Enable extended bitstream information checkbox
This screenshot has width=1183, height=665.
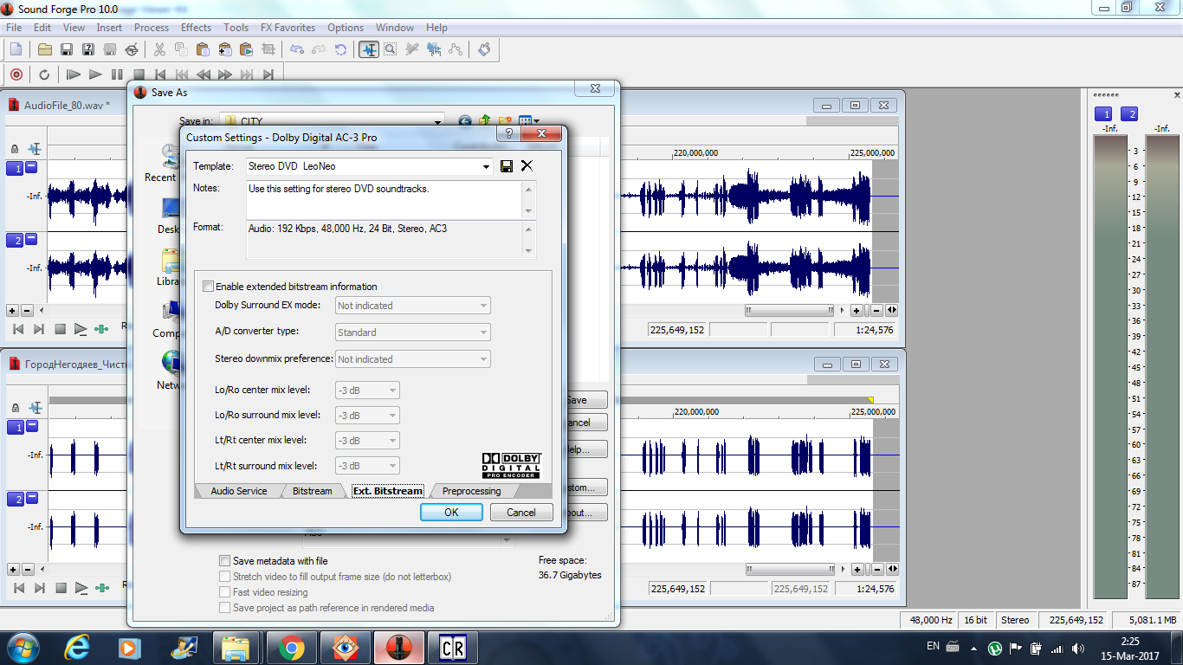[209, 287]
